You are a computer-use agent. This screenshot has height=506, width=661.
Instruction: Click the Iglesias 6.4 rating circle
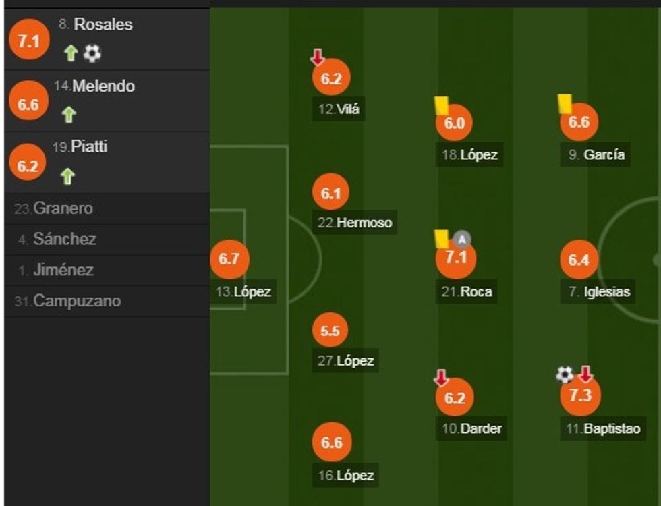579,260
